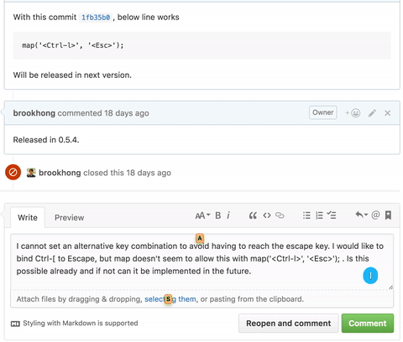Select the Write tab
The height and width of the screenshot is (342, 403).
tap(28, 218)
